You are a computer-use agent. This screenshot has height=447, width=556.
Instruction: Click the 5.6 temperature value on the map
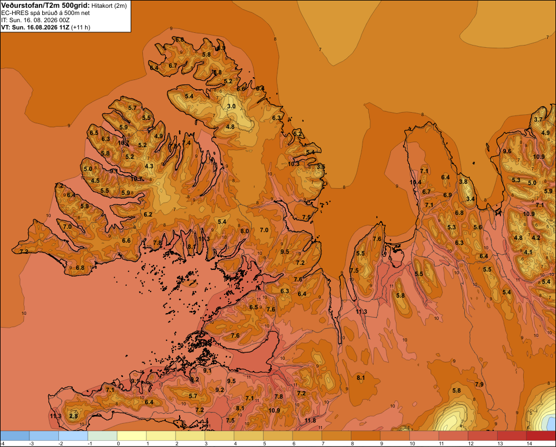click(x=478, y=228)
